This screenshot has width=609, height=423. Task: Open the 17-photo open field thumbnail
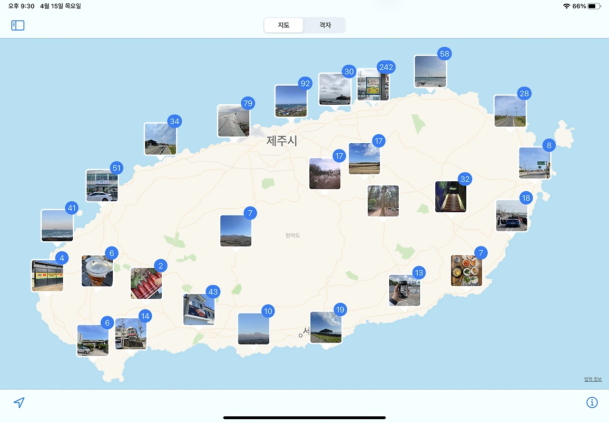click(x=364, y=158)
